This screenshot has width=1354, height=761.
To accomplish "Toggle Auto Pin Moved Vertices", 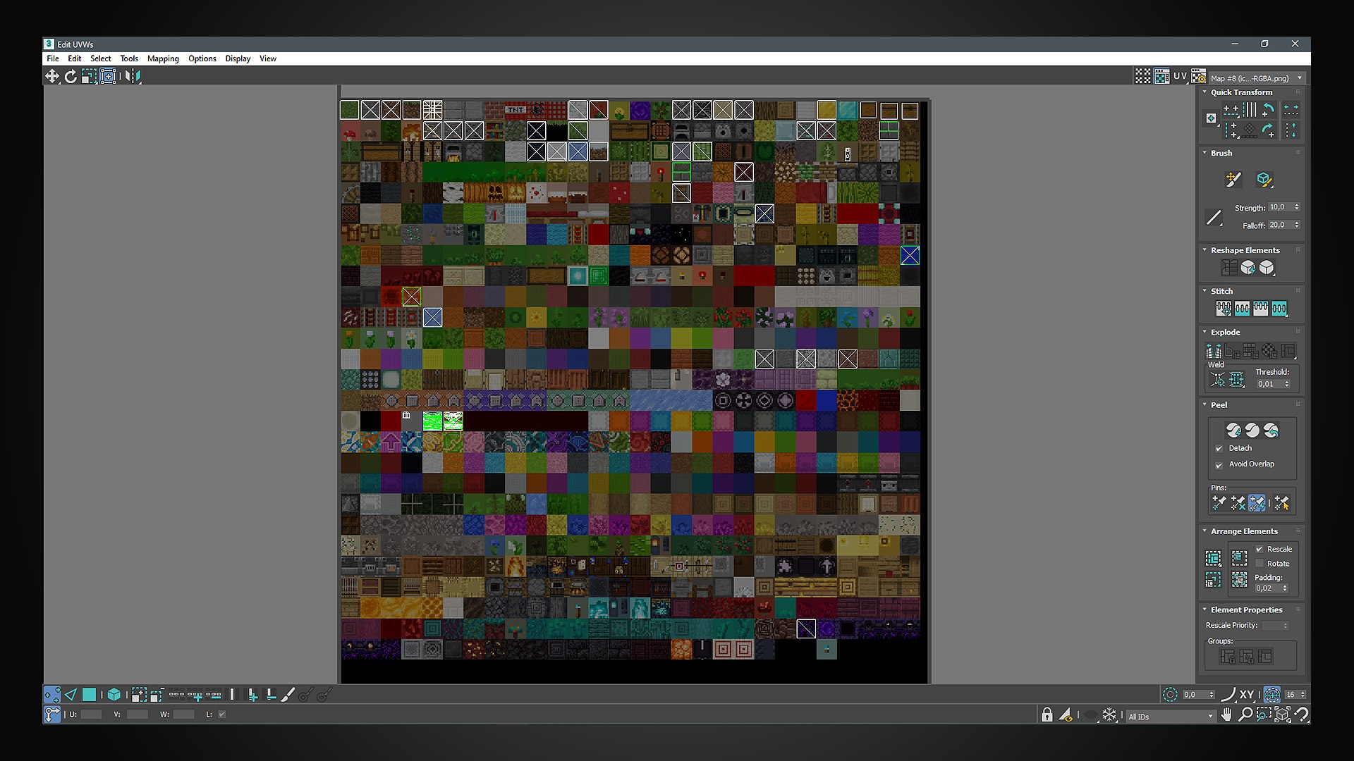I will click(x=1257, y=502).
